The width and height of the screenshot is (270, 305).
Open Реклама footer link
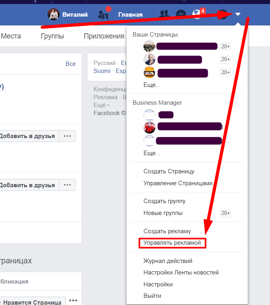pos(105,97)
